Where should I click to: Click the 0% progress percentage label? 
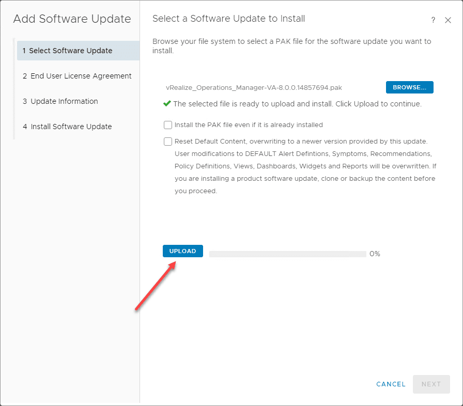click(375, 254)
